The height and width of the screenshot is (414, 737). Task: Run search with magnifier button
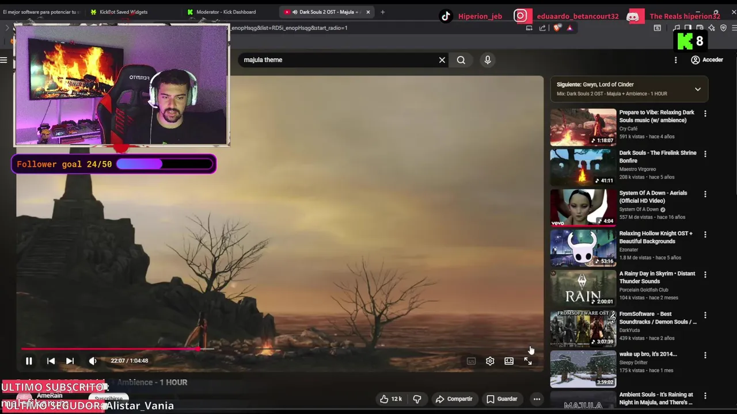coord(461,60)
